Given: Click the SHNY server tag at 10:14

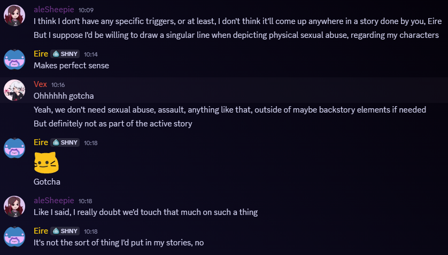Looking at the screenshot, I should [x=65, y=54].
